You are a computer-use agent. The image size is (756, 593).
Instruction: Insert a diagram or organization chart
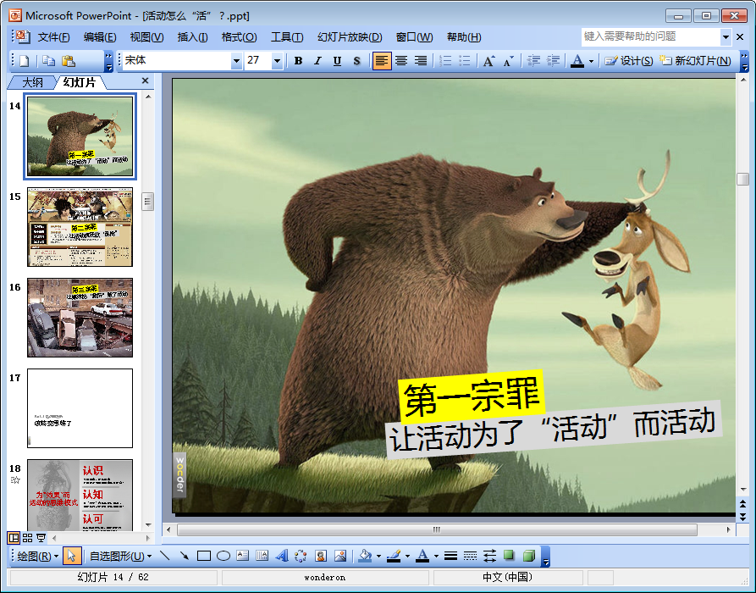[x=301, y=556]
